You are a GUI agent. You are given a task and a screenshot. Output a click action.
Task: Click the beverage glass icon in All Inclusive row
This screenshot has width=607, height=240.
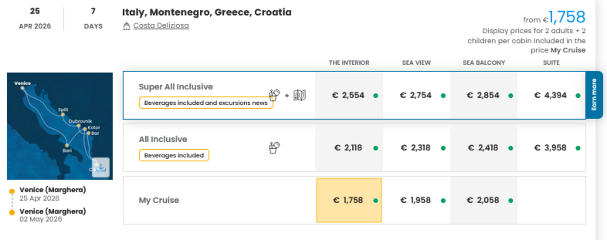pos(273,147)
